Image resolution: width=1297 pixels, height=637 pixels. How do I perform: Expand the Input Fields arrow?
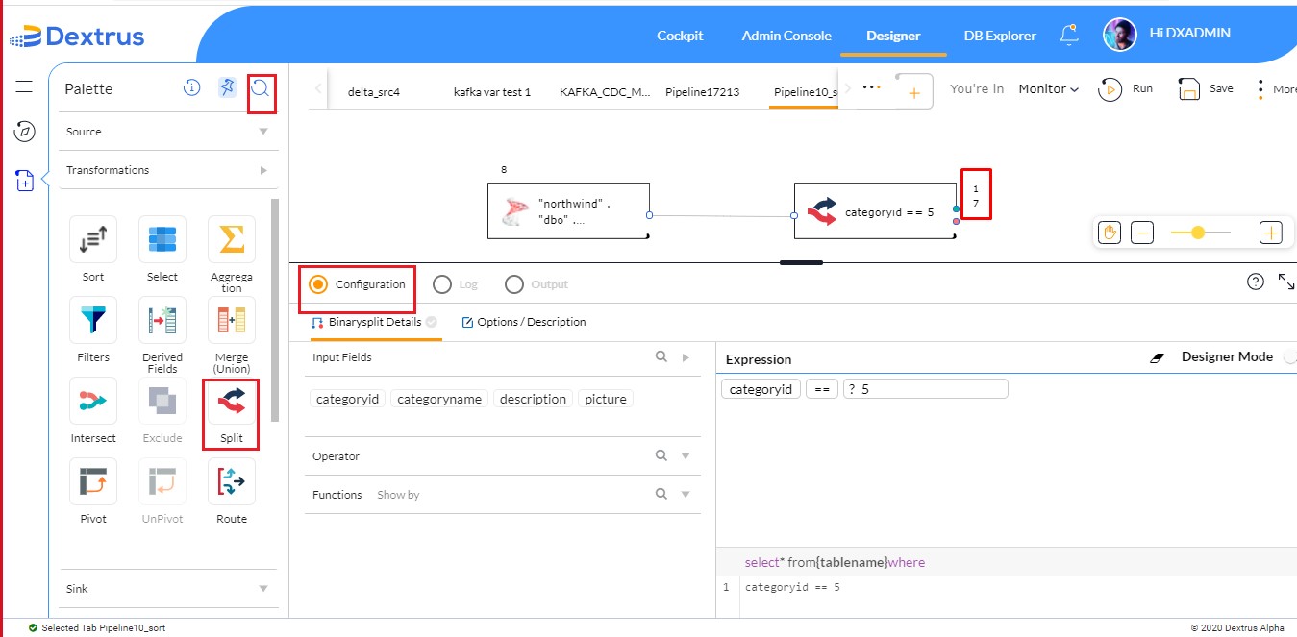686,357
